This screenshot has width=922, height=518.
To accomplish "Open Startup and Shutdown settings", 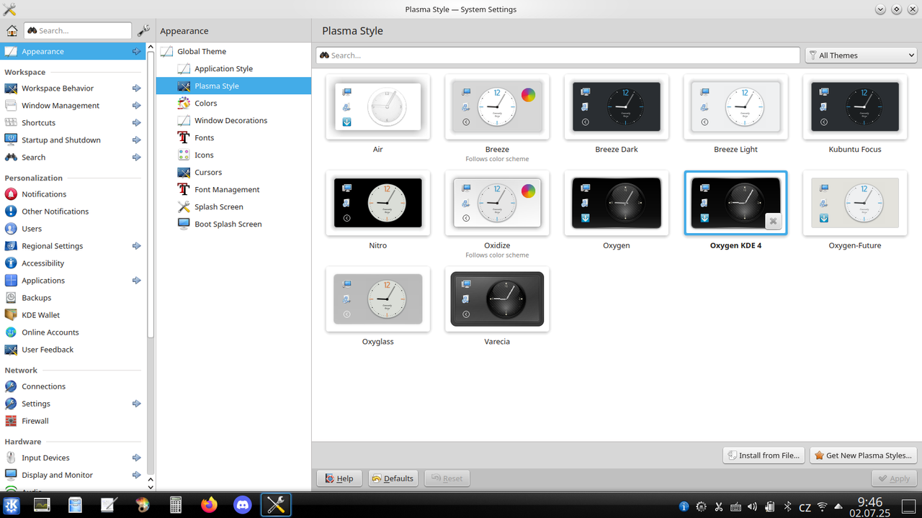I will click(x=73, y=140).
